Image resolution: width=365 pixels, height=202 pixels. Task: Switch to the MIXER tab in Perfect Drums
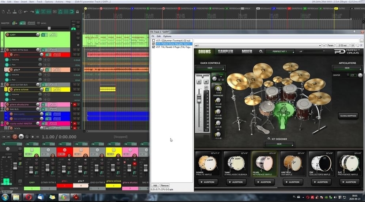click(x=247, y=52)
